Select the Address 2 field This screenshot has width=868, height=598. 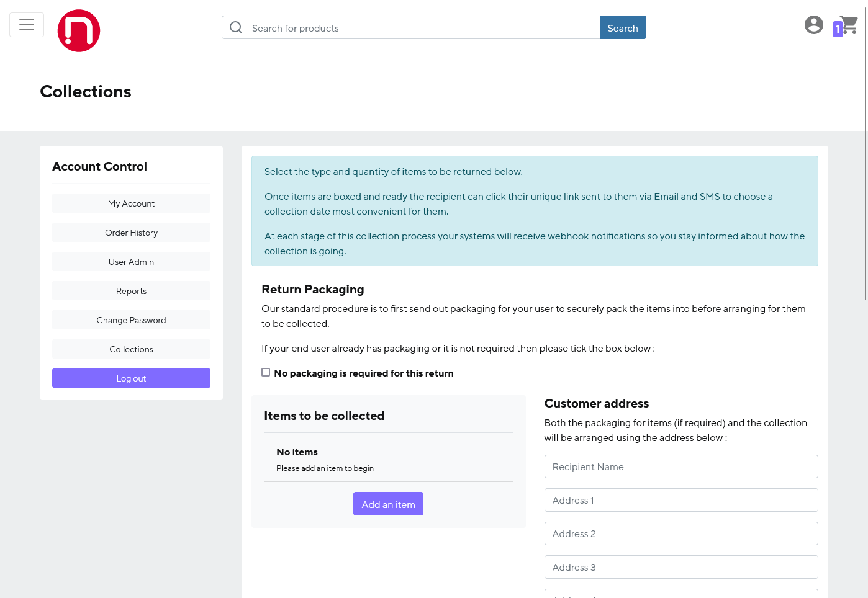coord(680,533)
